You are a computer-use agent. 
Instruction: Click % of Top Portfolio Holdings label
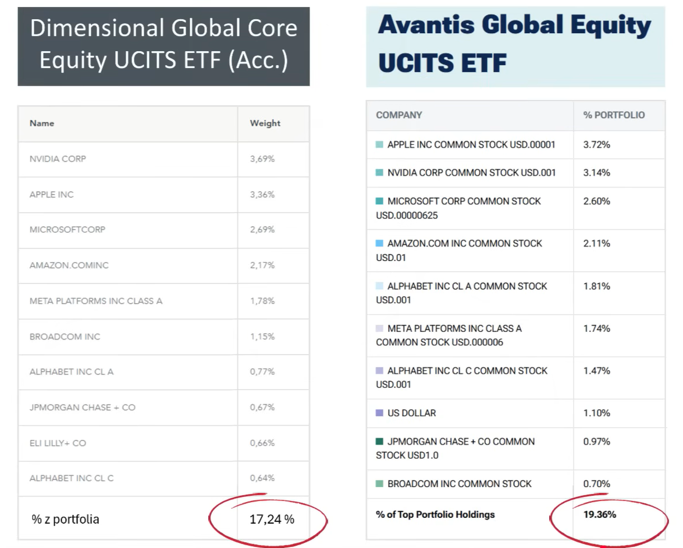(x=435, y=514)
